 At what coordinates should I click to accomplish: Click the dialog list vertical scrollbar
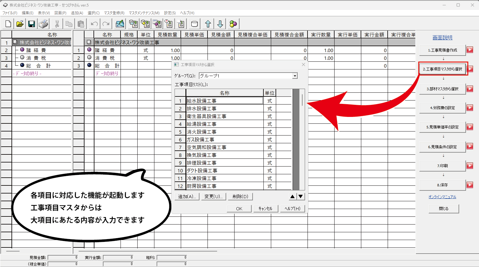302,139
